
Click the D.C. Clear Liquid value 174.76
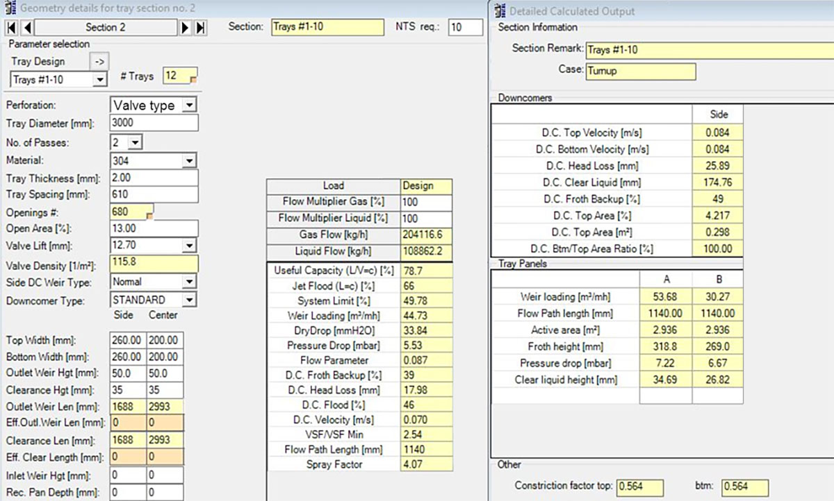pyautogui.click(x=718, y=182)
